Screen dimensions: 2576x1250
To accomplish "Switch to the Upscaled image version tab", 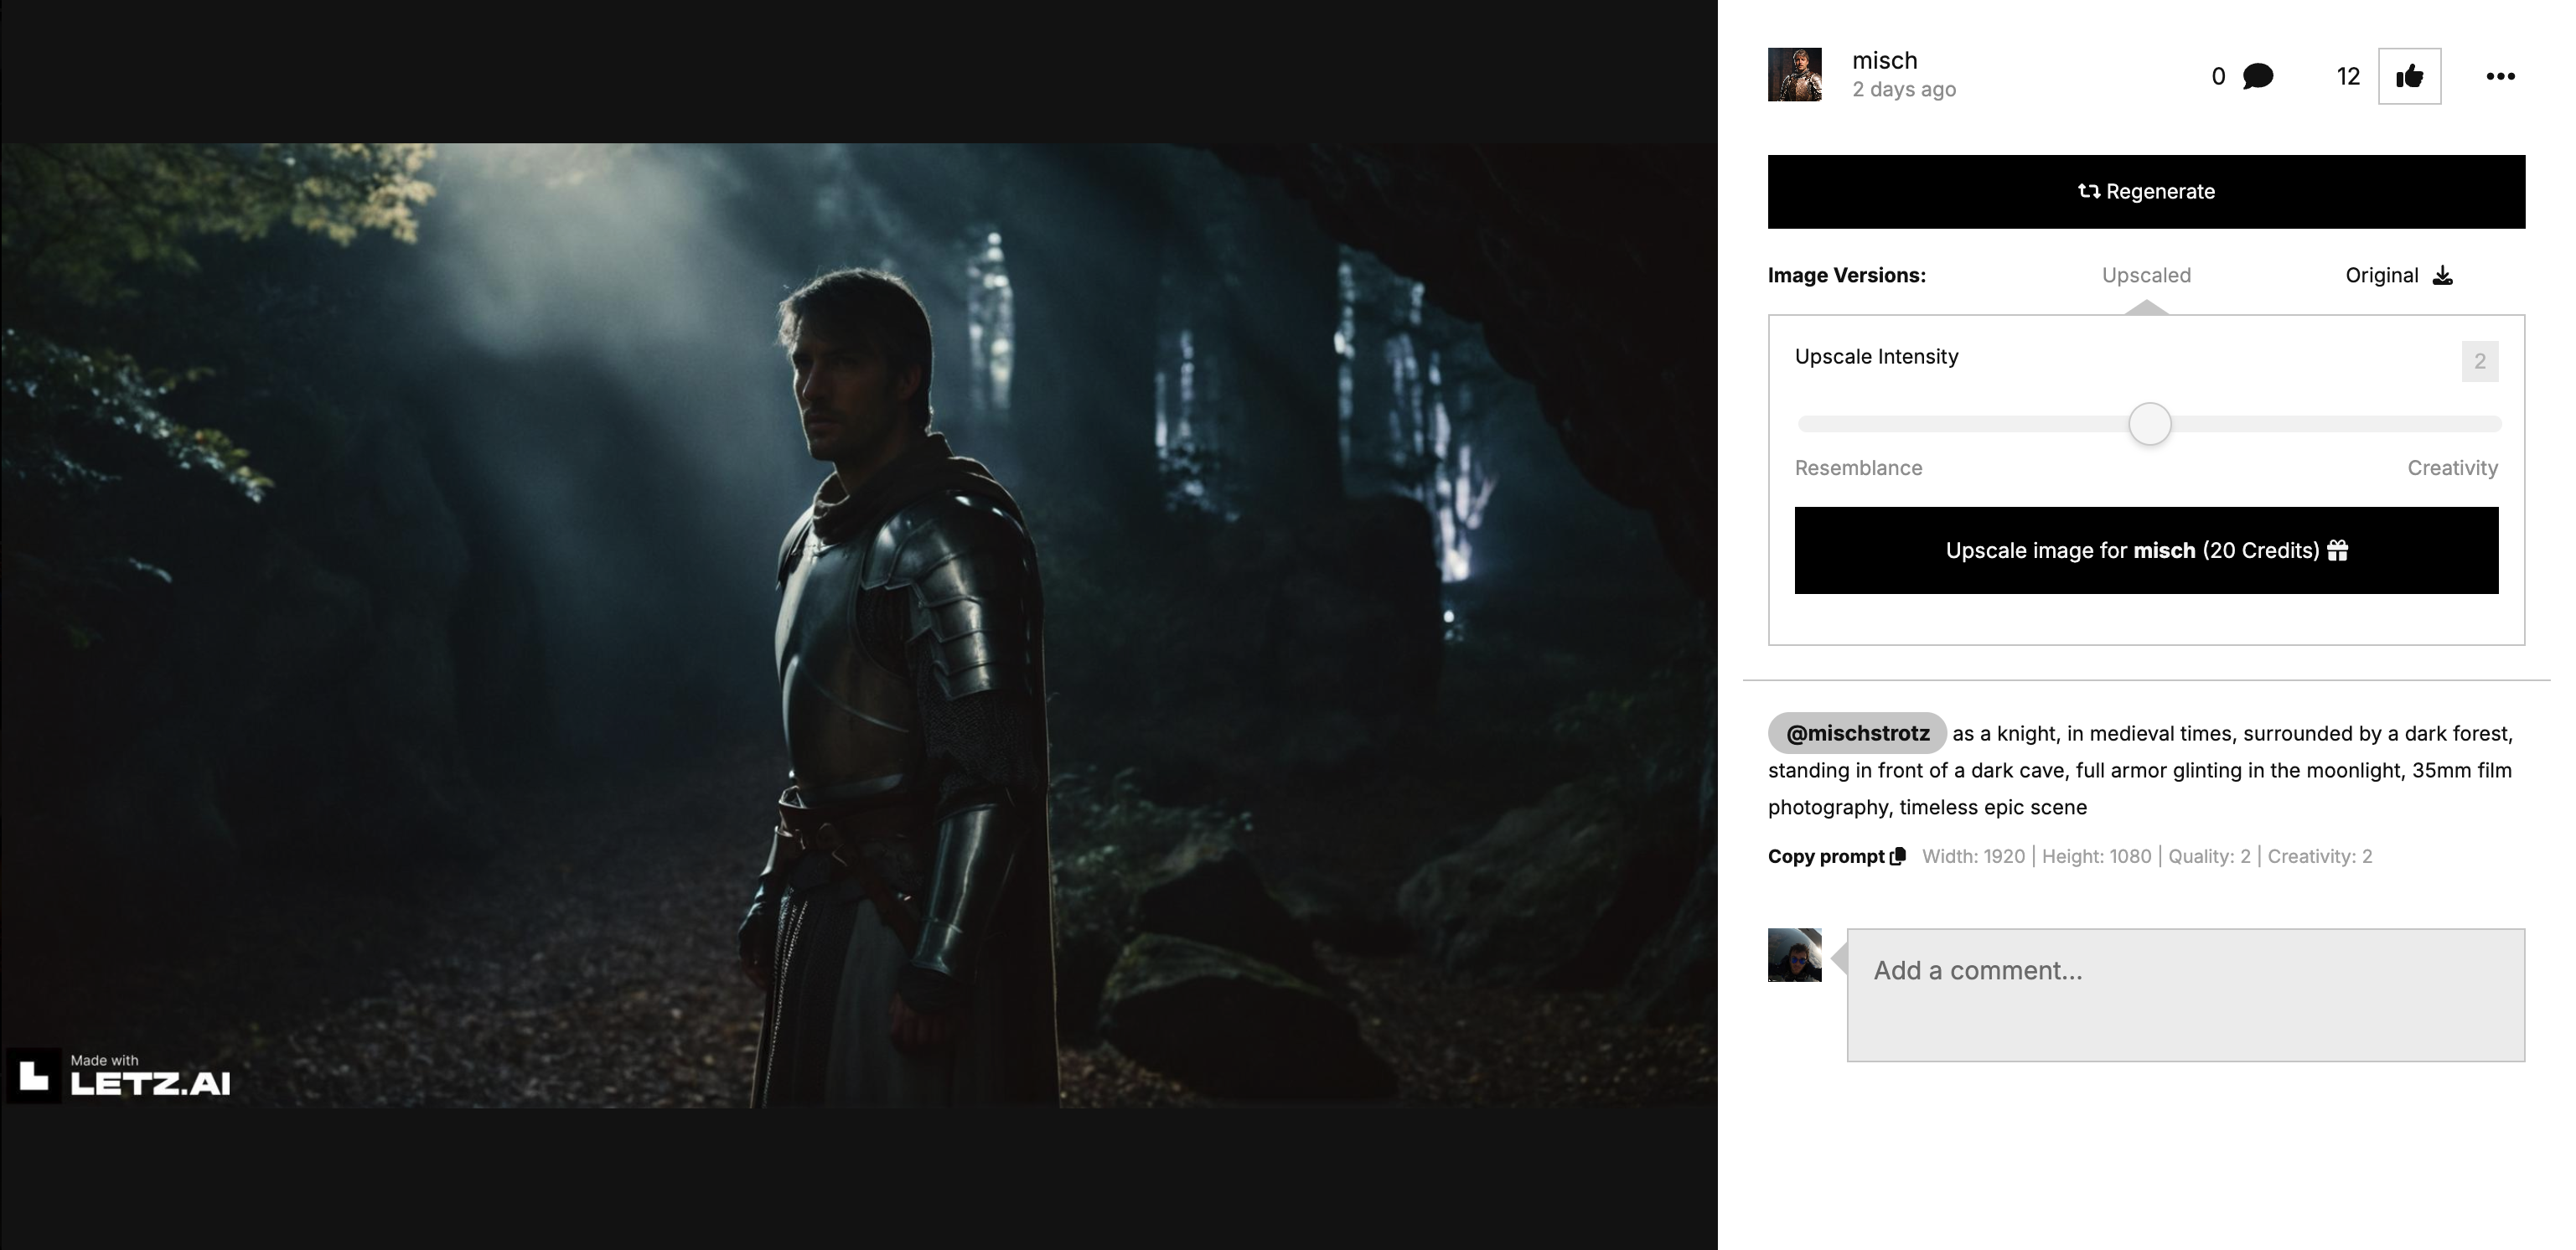I will [2146, 275].
